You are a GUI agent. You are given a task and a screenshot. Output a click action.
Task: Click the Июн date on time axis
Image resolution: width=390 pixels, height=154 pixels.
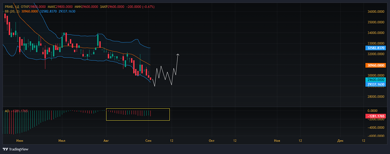pyautogui.click(x=19, y=141)
